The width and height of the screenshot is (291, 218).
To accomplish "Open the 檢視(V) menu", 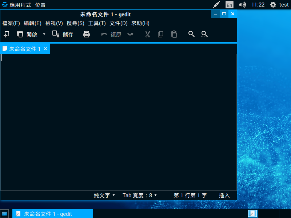I will tap(54, 23).
